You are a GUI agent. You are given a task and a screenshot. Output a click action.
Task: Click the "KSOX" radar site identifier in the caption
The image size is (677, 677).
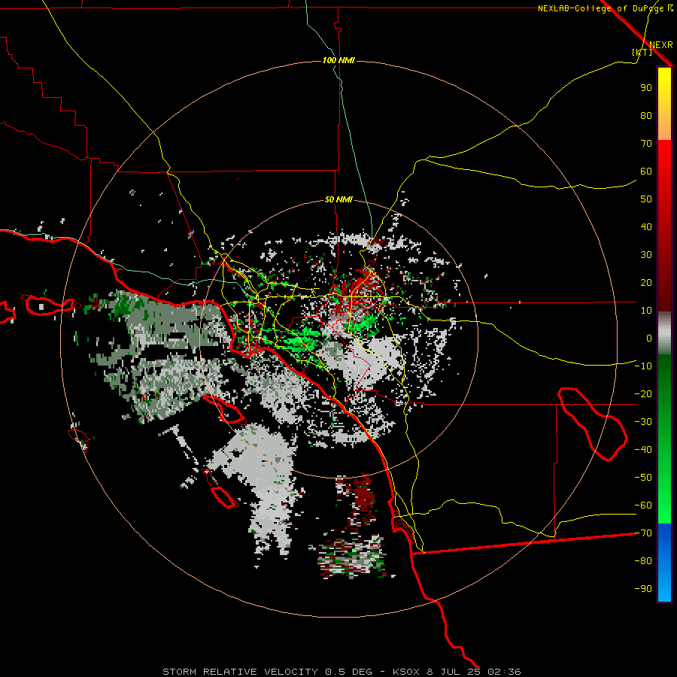406,672
